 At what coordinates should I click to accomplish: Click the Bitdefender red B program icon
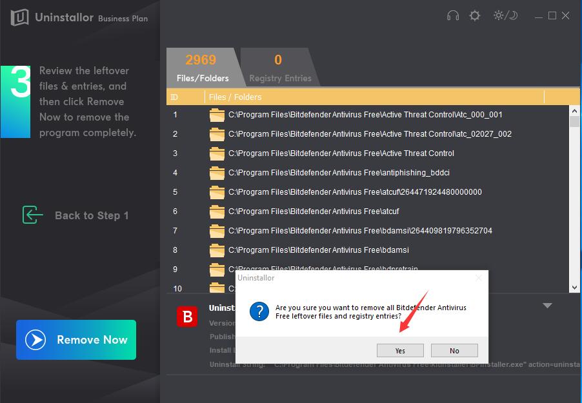coord(187,317)
